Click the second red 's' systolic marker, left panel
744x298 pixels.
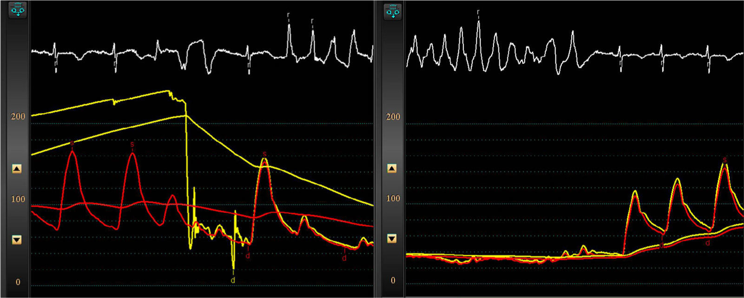(x=132, y=145)
